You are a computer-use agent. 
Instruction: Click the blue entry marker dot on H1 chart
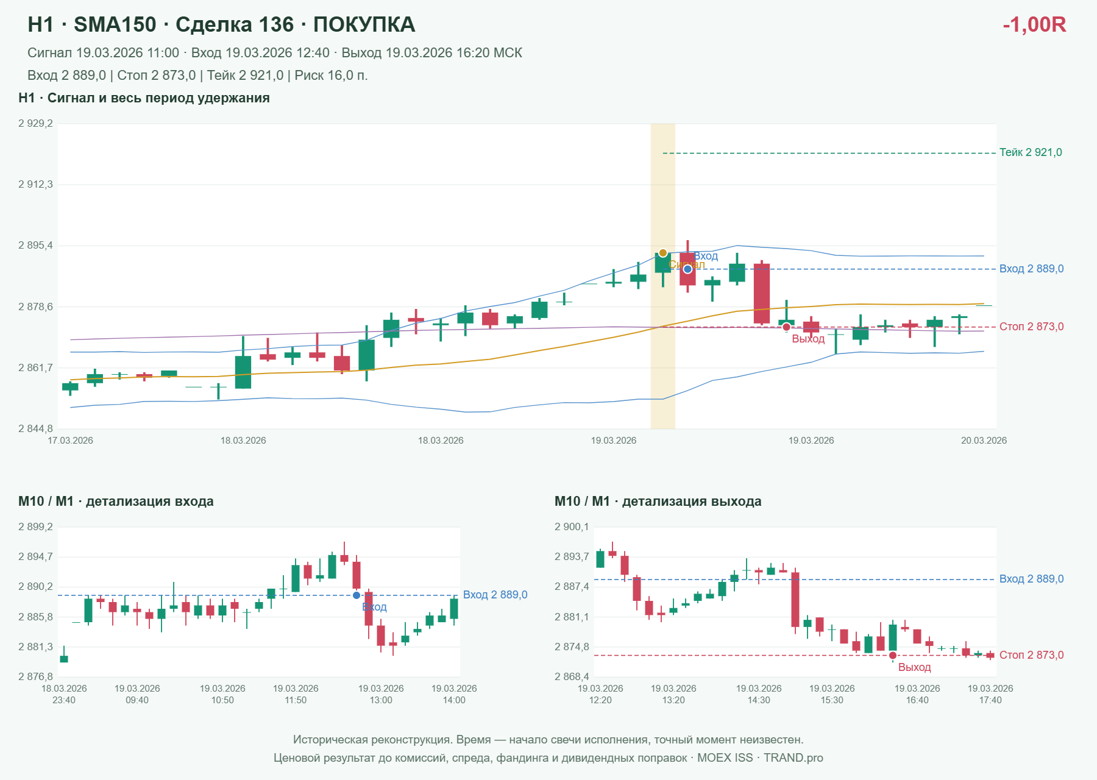coord(687,269)
